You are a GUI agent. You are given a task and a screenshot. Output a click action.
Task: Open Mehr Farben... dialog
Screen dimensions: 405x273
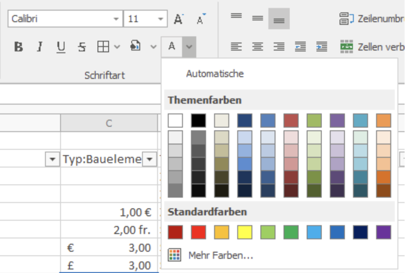(221, 255)
